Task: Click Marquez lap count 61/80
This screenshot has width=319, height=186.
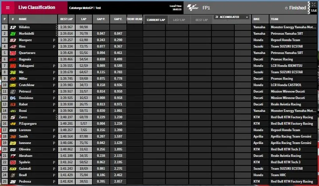Action: pos(84,40)
